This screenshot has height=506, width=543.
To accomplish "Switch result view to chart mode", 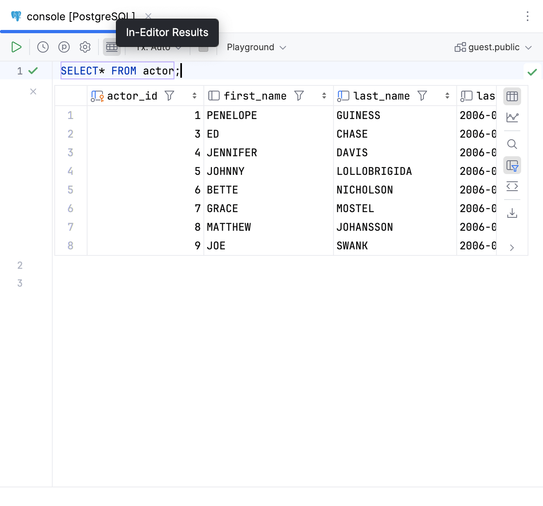I will point(512,117).
